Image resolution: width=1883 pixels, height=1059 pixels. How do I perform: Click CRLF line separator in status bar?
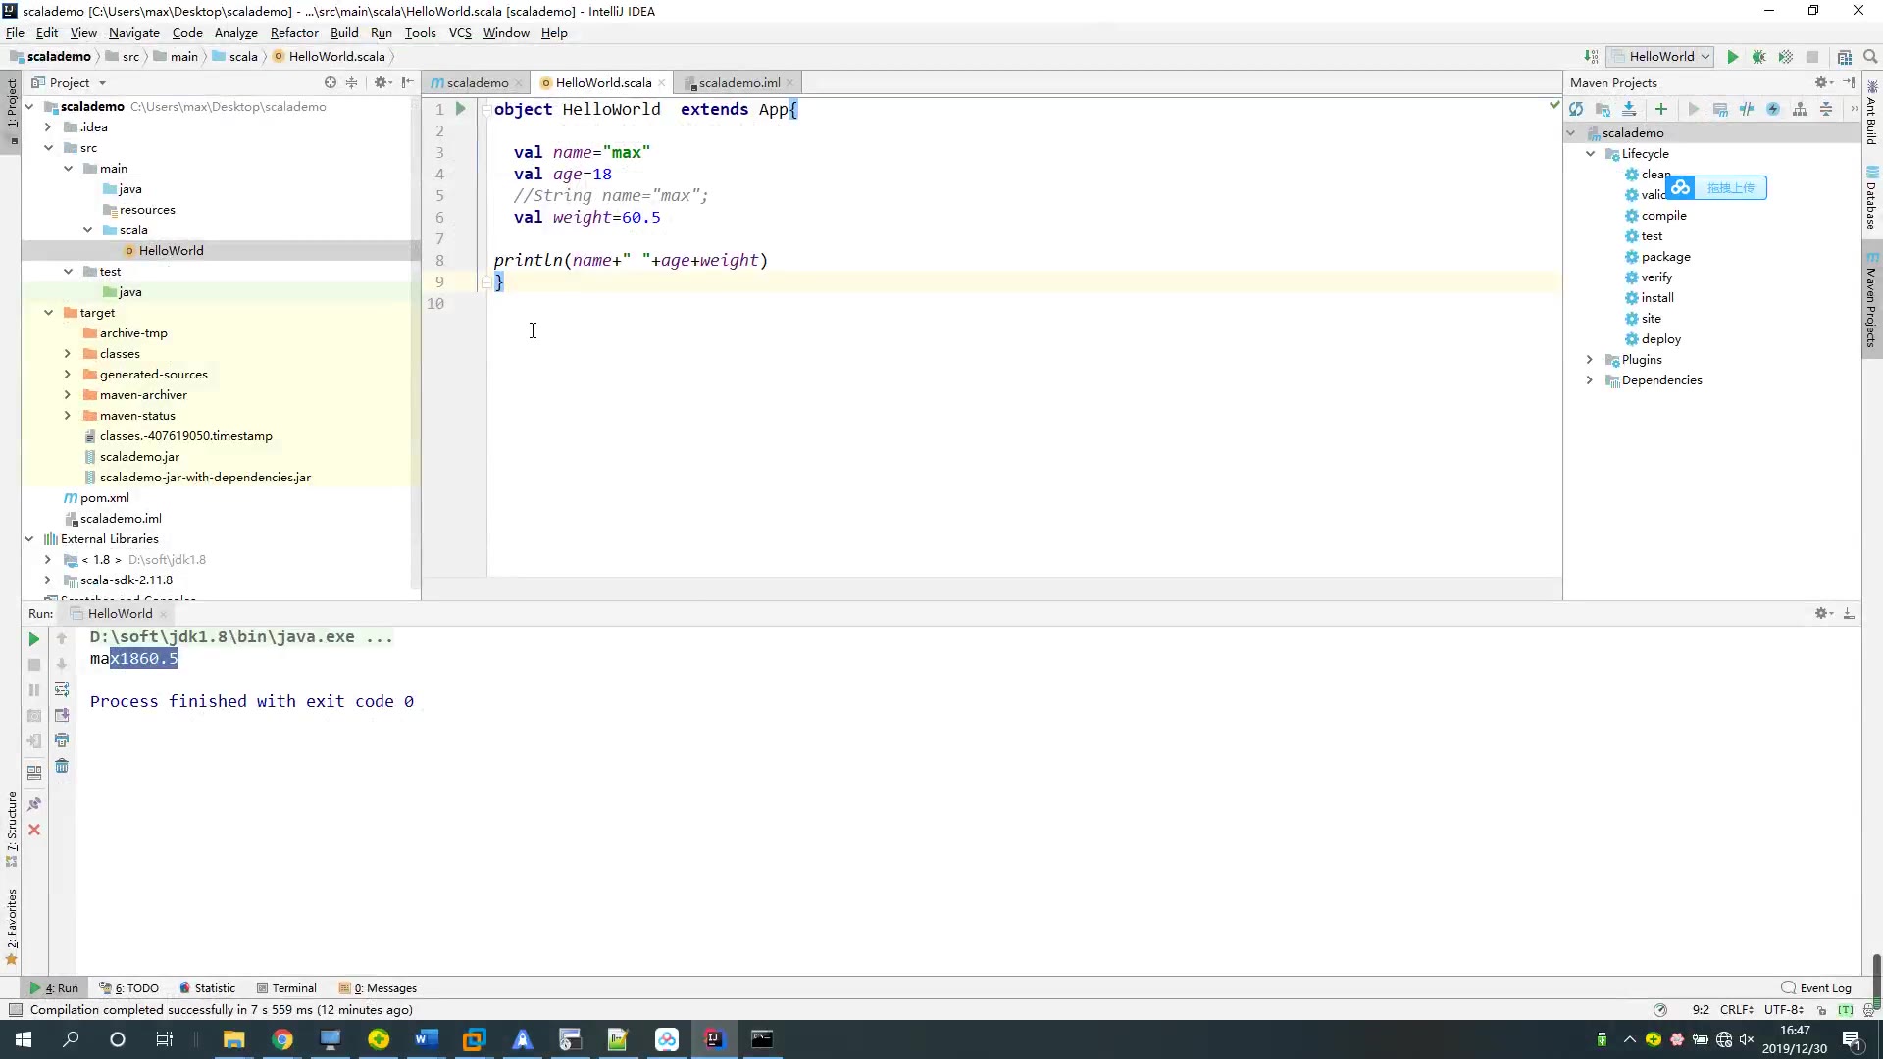1737,1010
